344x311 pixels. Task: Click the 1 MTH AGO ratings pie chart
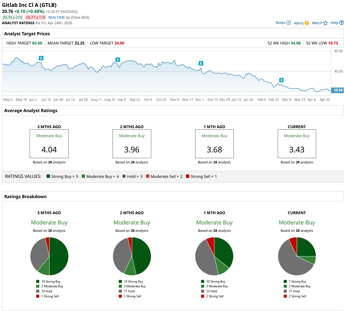[x=214, y=256]
